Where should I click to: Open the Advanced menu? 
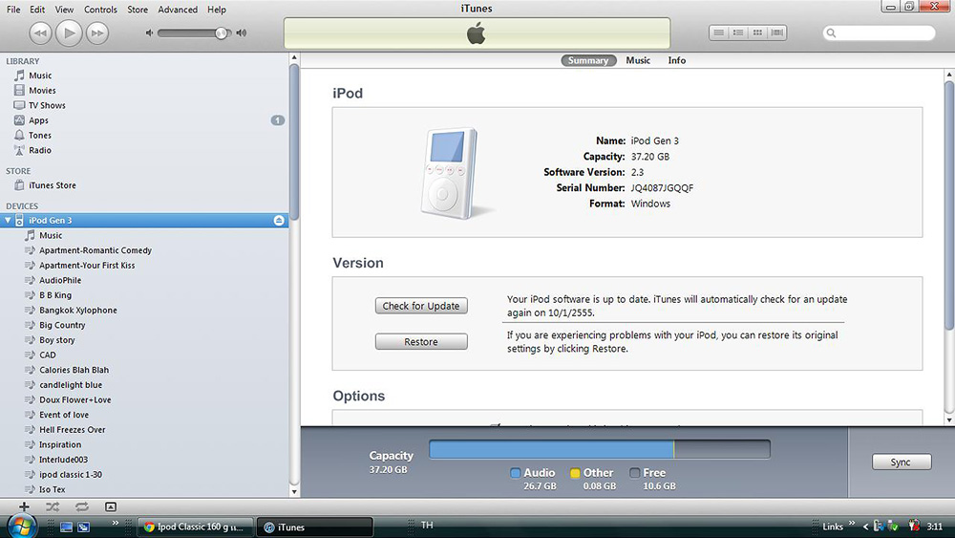(x=178, y=10)
